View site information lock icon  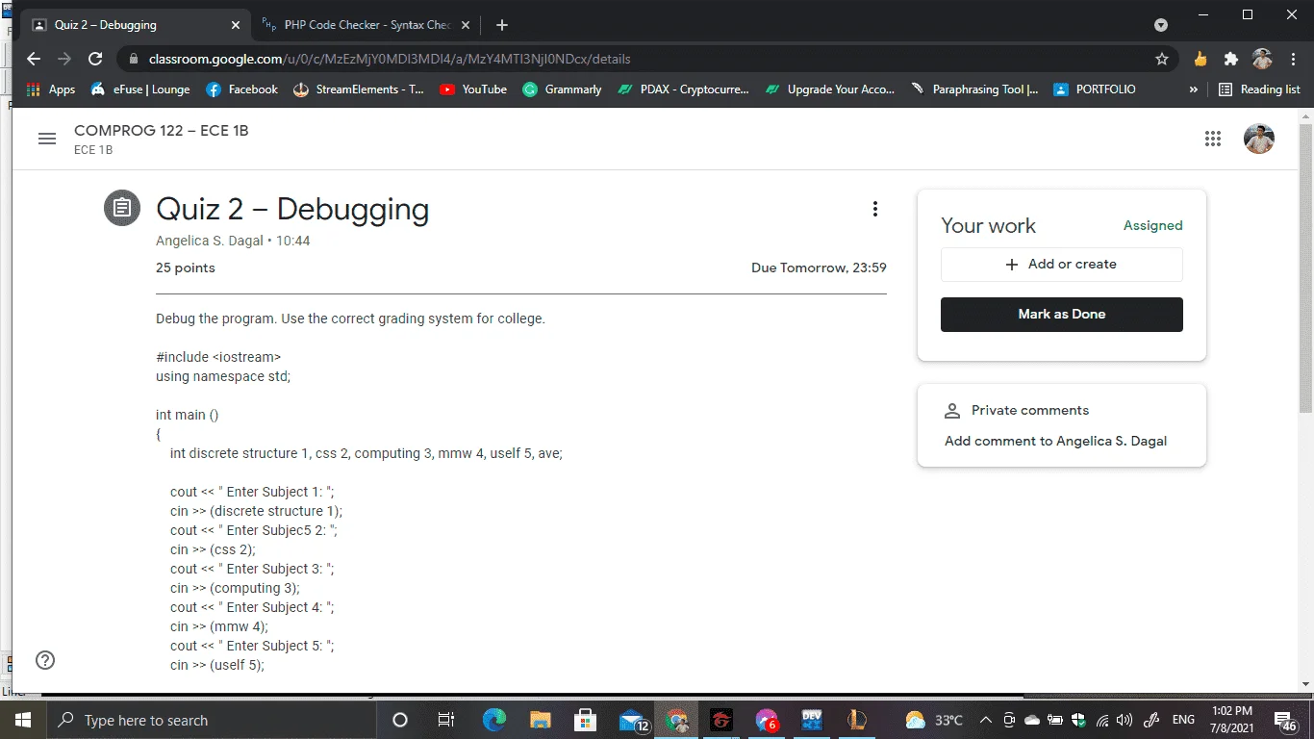tap(135, 60)
